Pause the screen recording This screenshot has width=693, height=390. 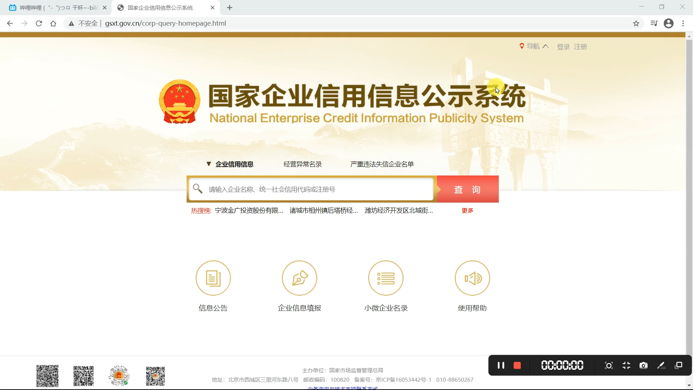point(501,365)
